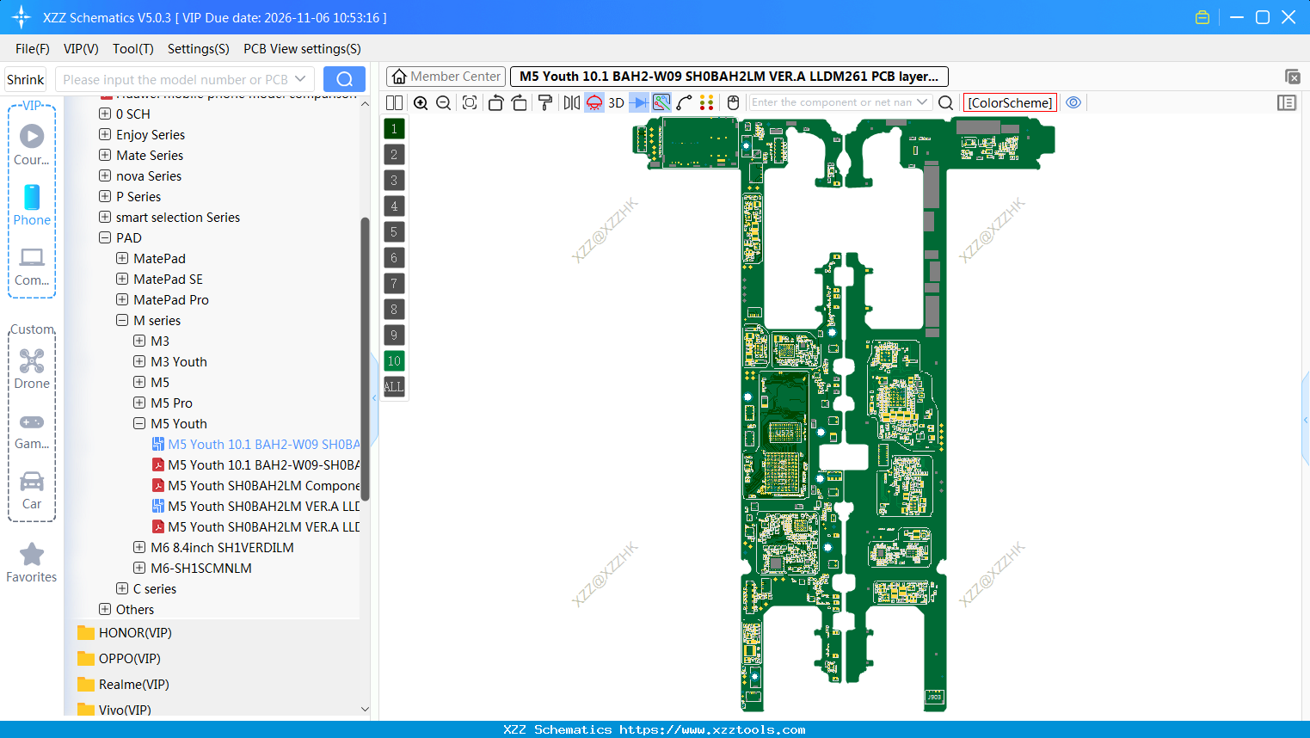Viewport: 1310px width, 738px height.
Task: Open PCB View settings menu
Action: tap(301, 49)
